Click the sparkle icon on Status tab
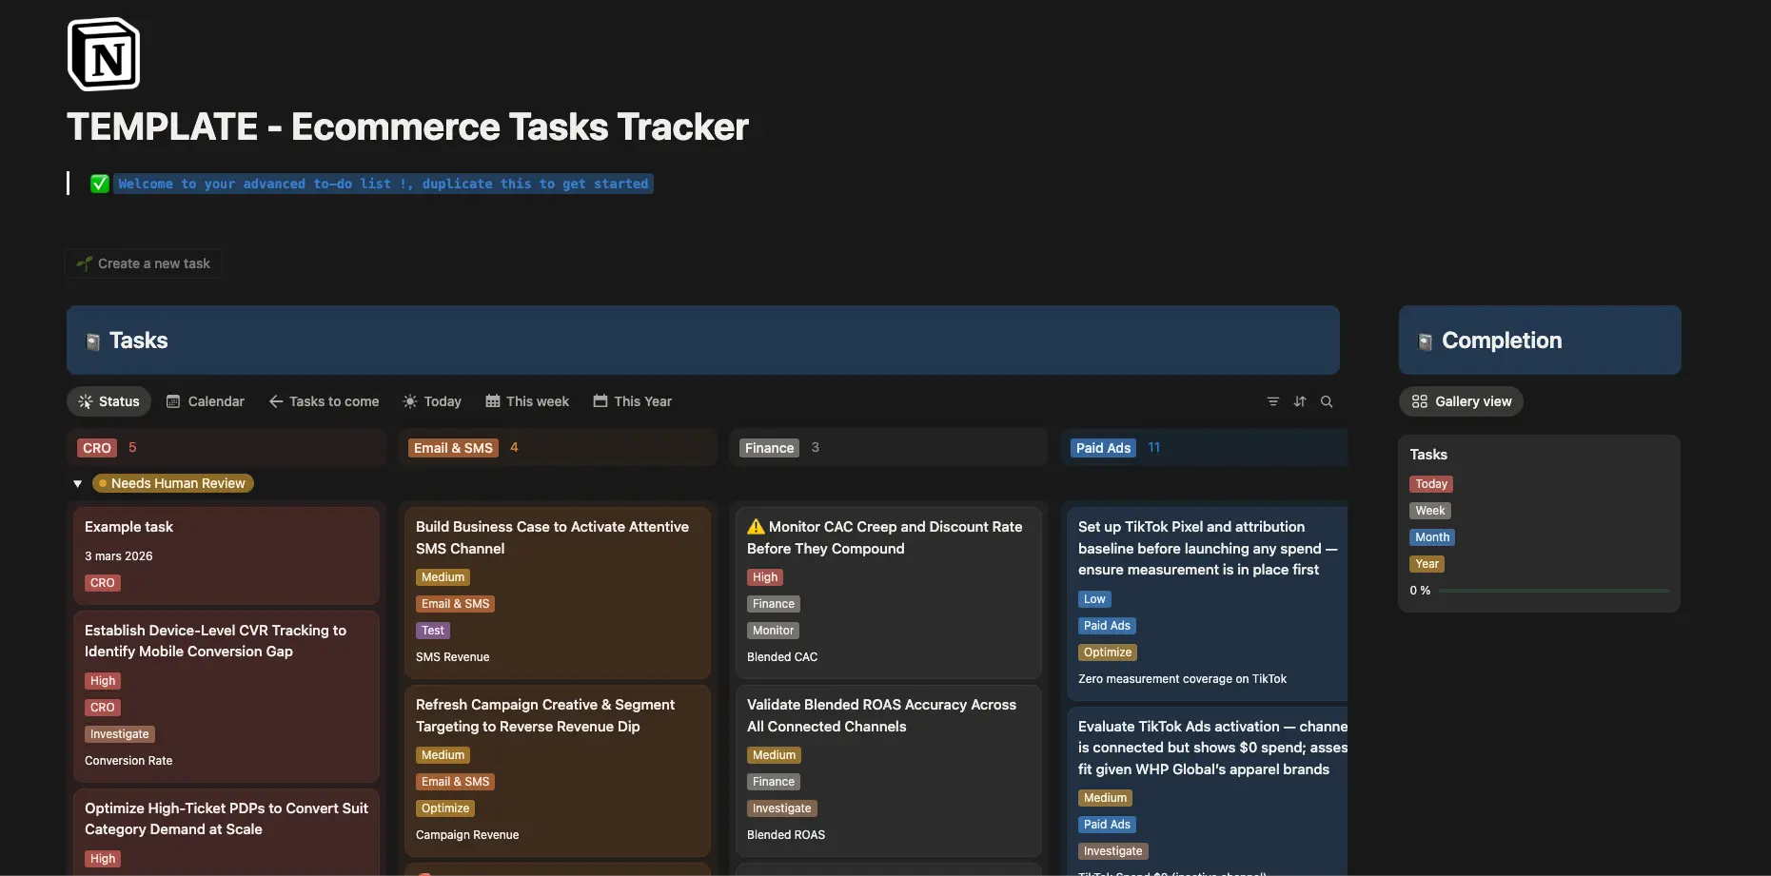Image resolution: width=1771 pixels, height=876 pixels. 86,401
